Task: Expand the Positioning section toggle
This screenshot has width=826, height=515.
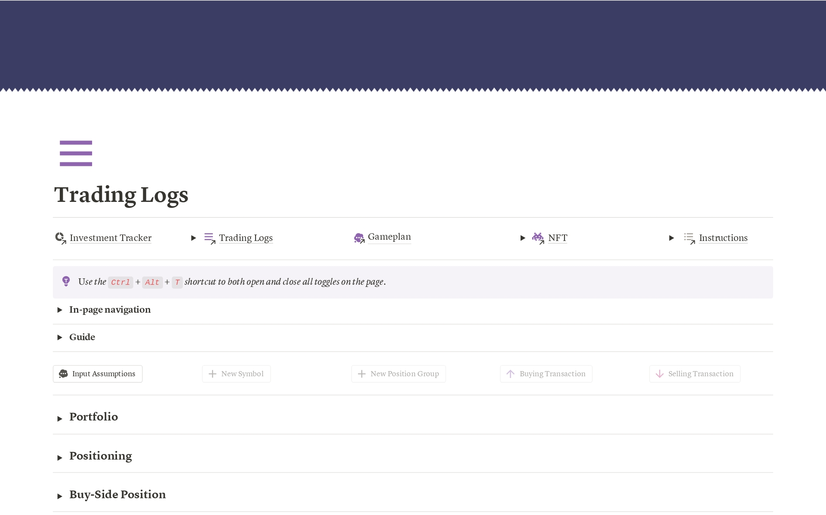Action: point(60,458)
